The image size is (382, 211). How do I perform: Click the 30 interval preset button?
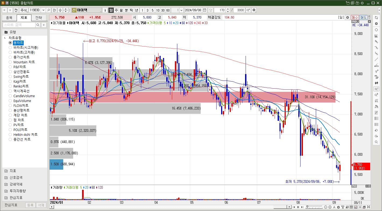[x=163, y=10]
